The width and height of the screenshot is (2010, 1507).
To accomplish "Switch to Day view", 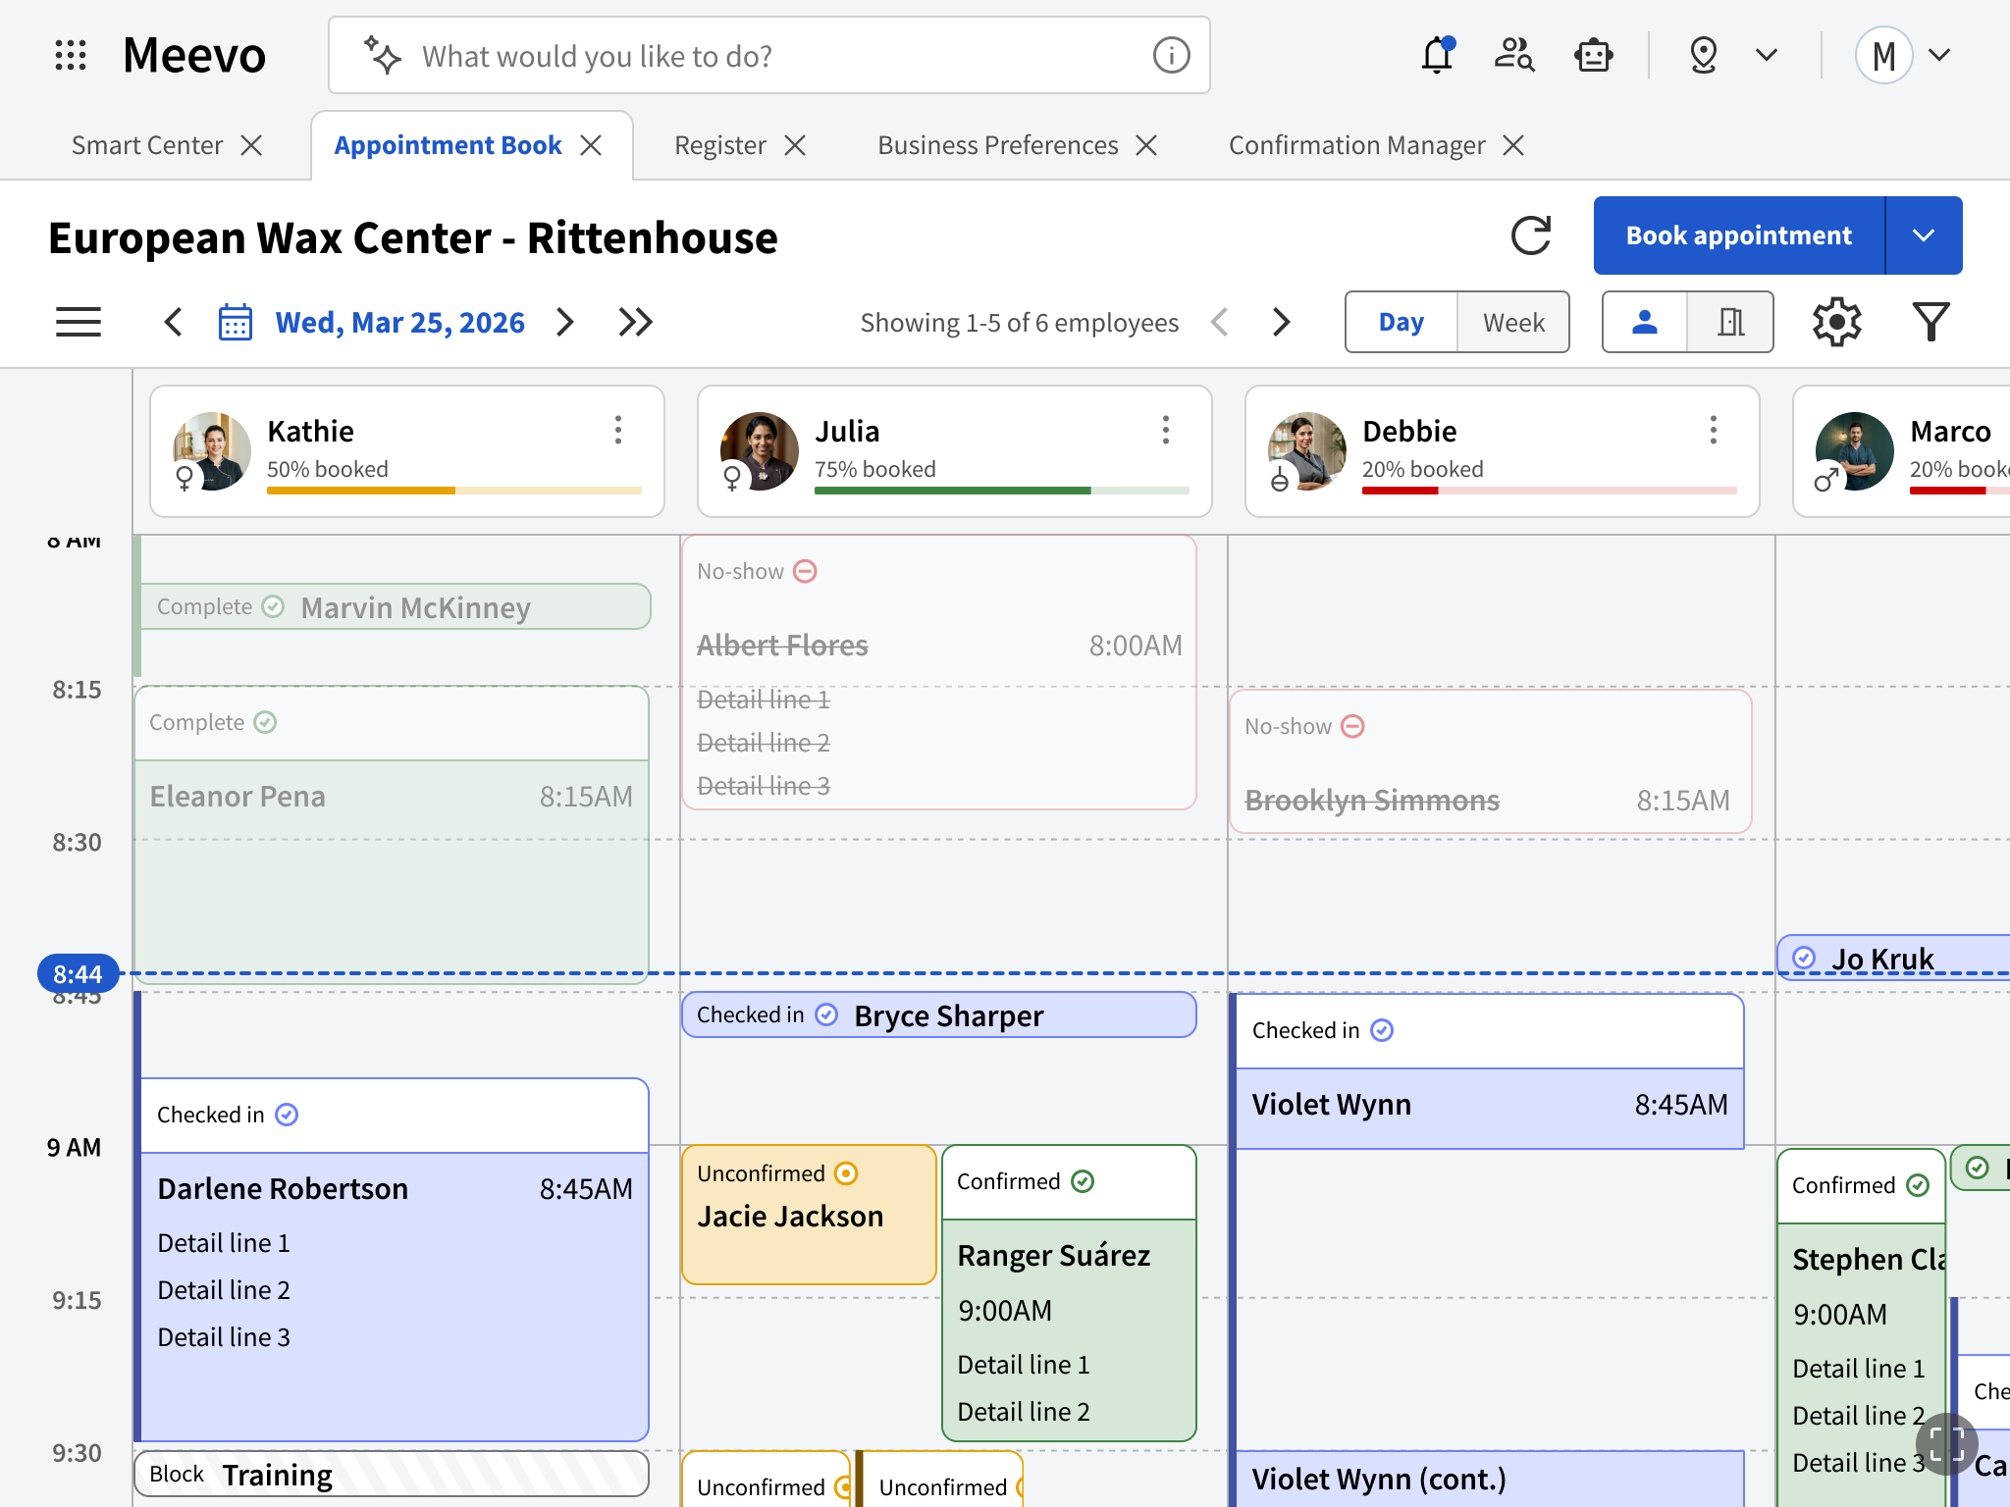I will [x=1402, y=322].
